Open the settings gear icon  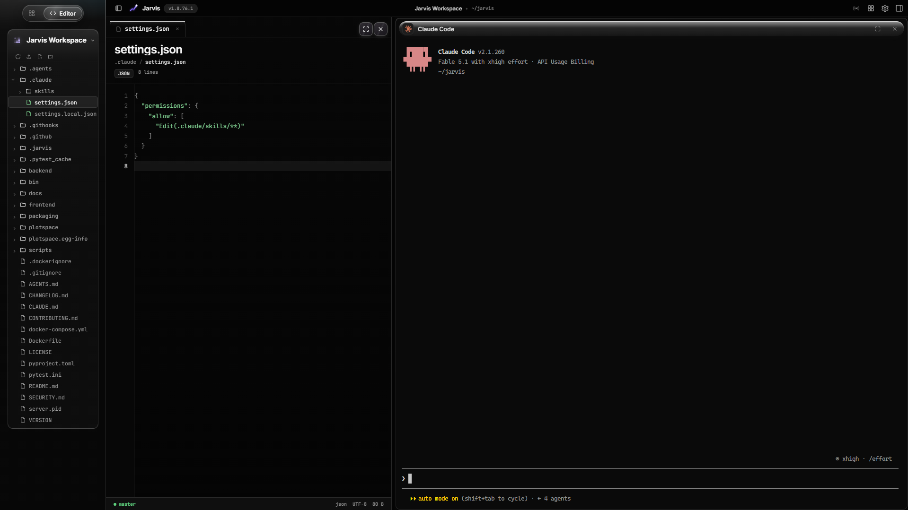885,8
